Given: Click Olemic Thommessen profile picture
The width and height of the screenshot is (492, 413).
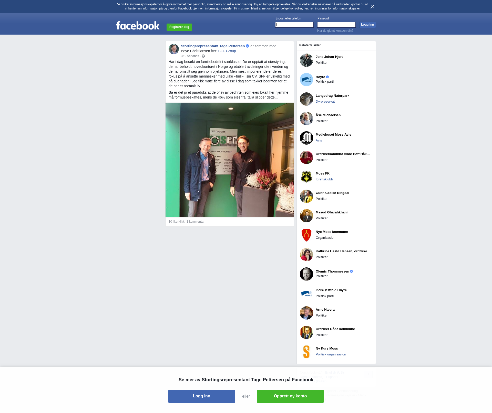Looking at the screenshot, I should (306, 274).
